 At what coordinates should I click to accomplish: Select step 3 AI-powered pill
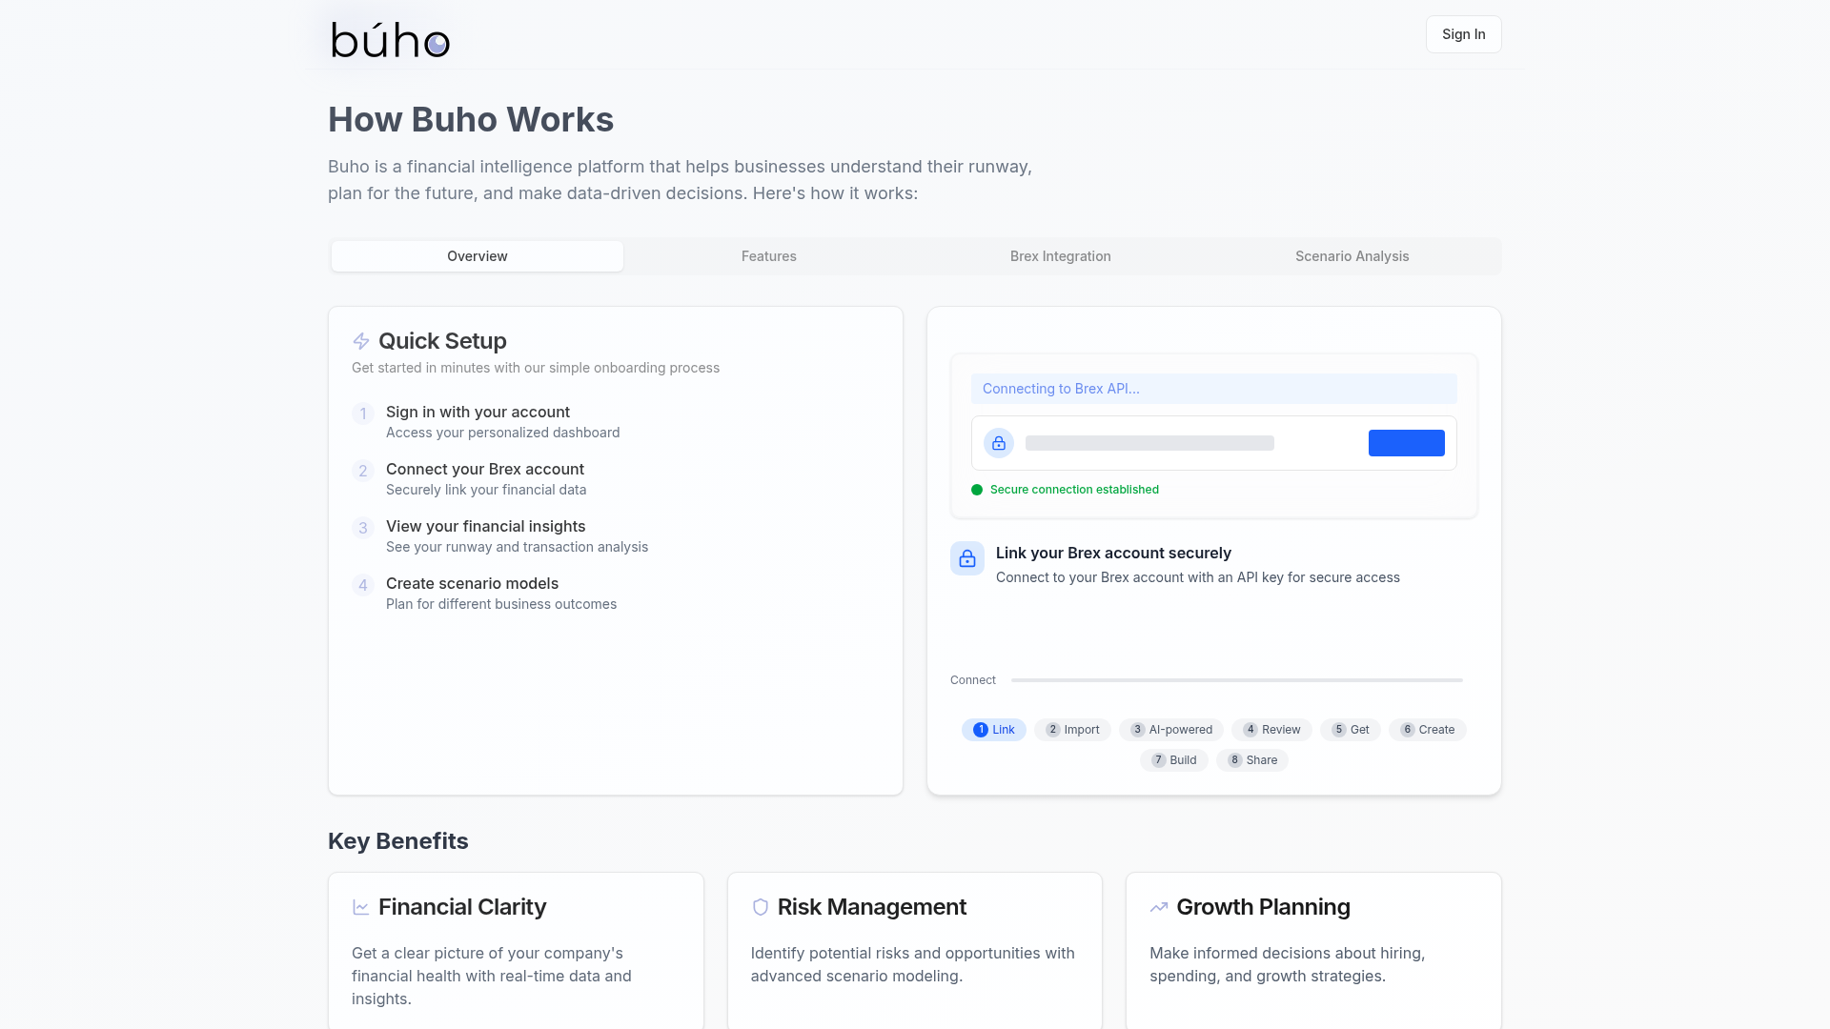1171,730
